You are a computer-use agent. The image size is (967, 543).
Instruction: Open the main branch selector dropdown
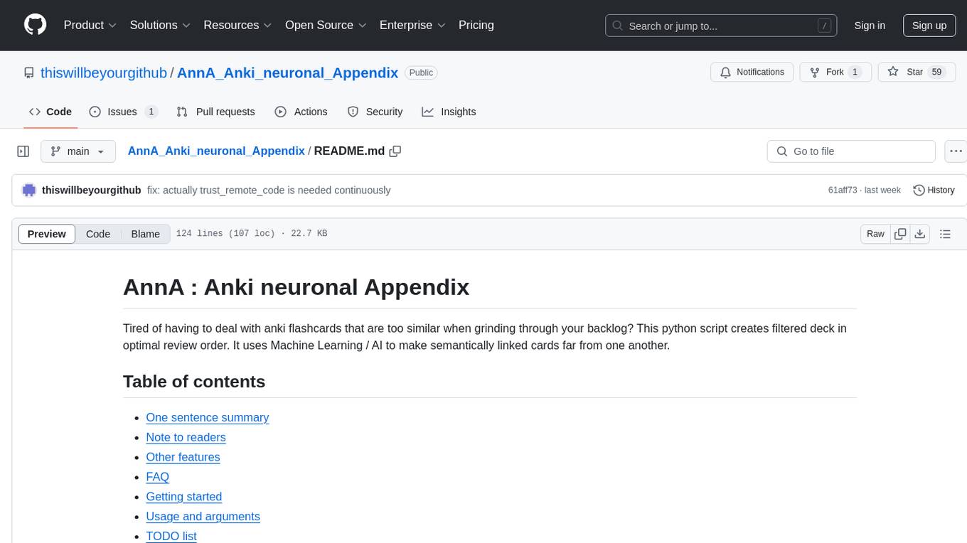click(78, 151)
